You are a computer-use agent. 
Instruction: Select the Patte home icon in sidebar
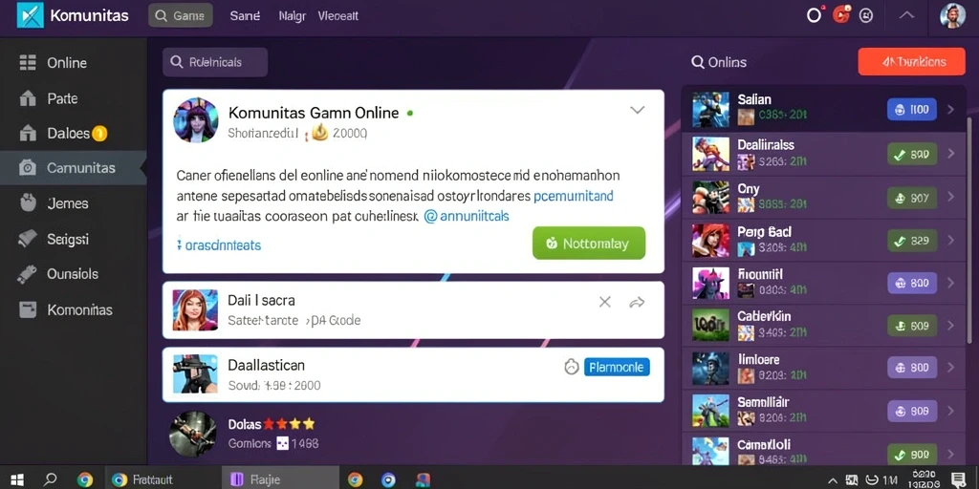point(28,98)
